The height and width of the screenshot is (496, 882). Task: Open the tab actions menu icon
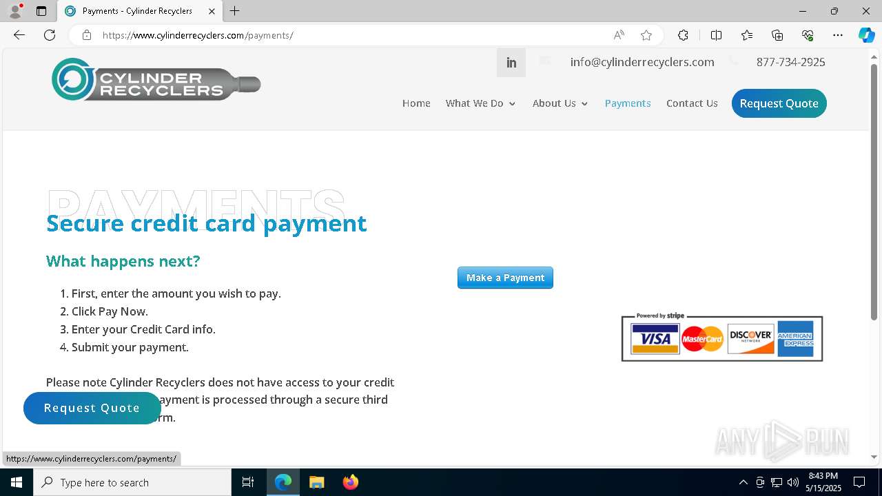point(41,11)
